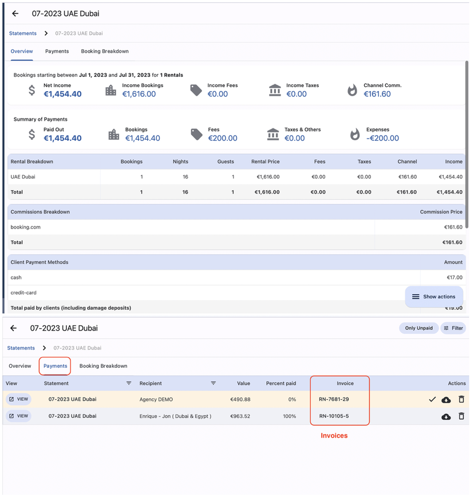The height and width of the screenshot is (496, 474).
Task: Open the Booking Breakdown tab in upper panel
Action: 105,52
